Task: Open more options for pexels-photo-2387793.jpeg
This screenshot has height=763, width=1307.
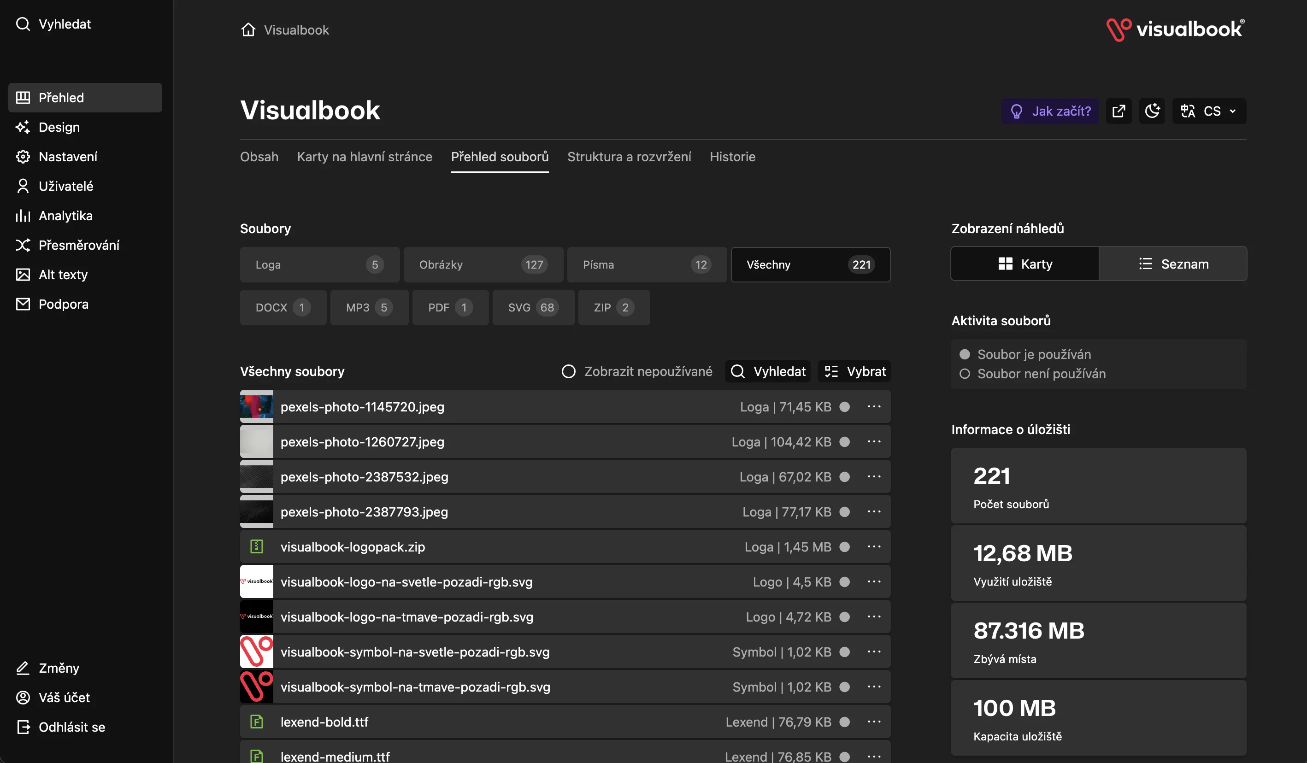Action: pyautogui.click(x=874, y=512)
